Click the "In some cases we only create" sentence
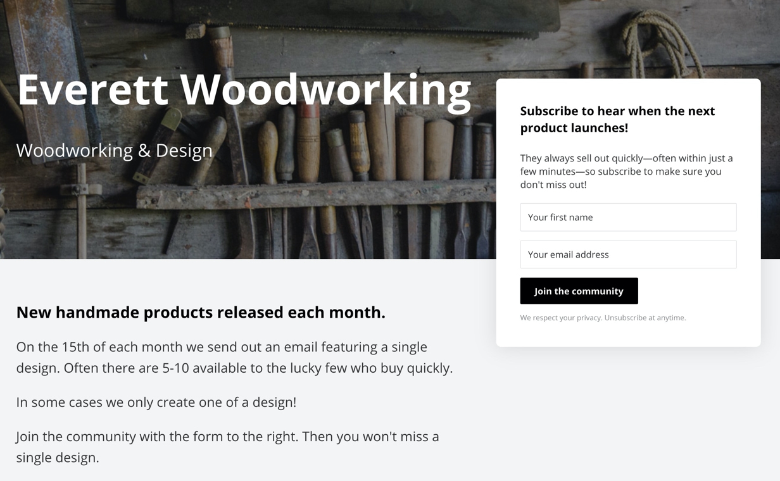The width and height of the screenshot is (780, 481). click(156, 402)
